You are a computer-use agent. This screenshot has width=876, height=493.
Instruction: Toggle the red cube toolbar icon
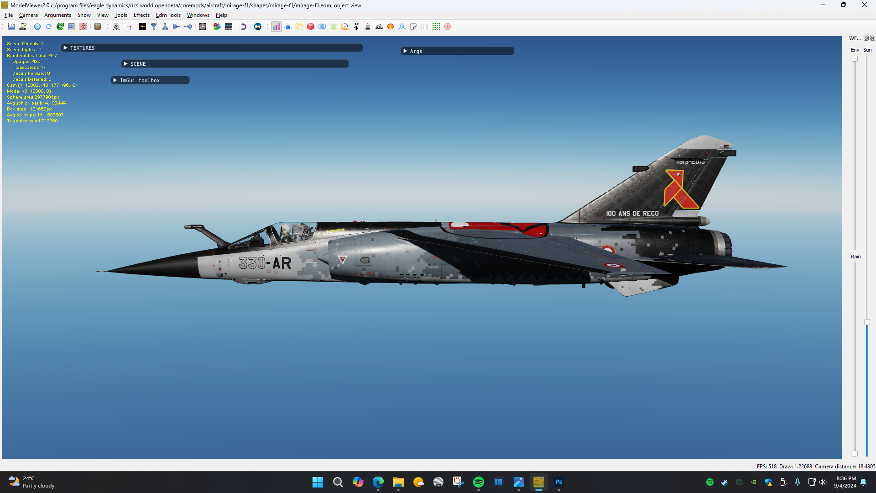click(x=311, y=26)
